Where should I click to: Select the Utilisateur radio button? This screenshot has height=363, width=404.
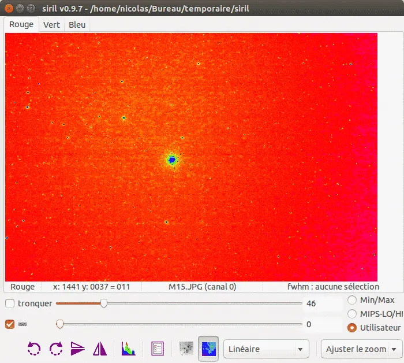352,328
